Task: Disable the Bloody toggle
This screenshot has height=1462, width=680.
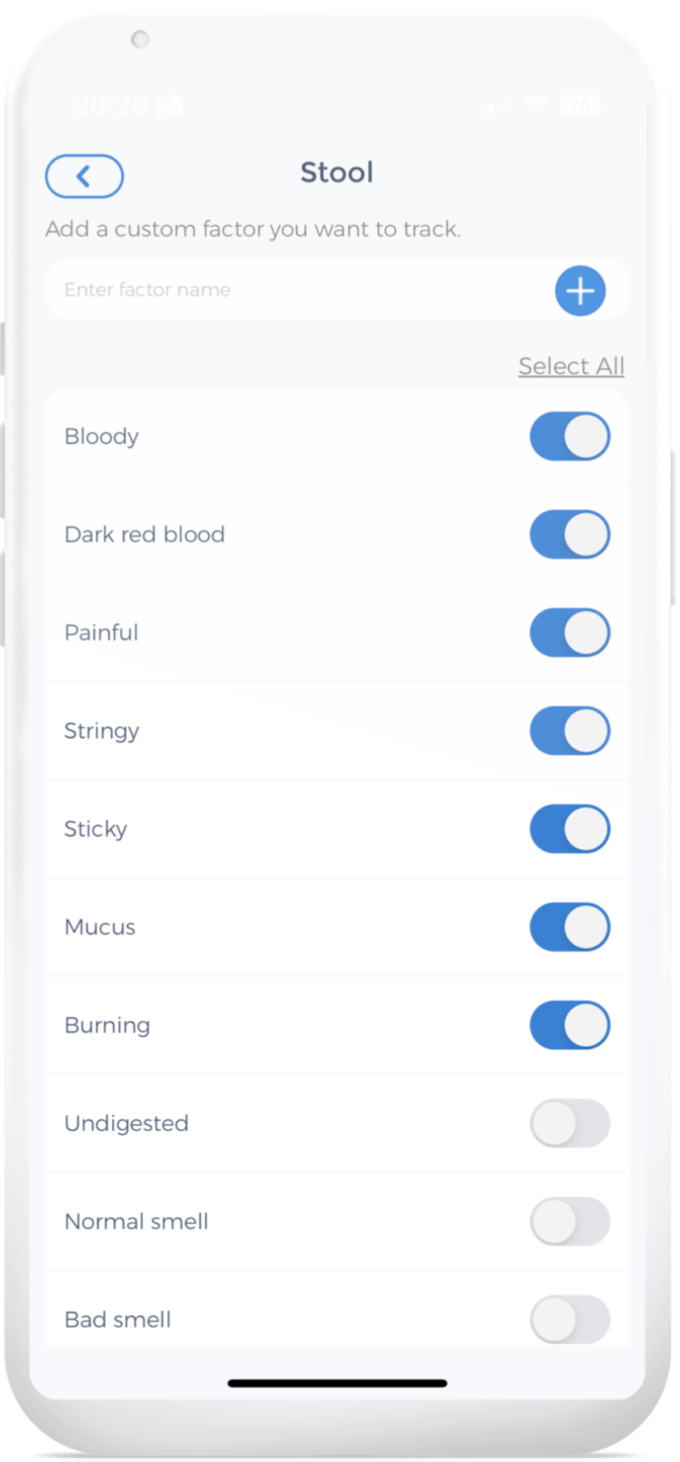Action: tap(569, 437)
